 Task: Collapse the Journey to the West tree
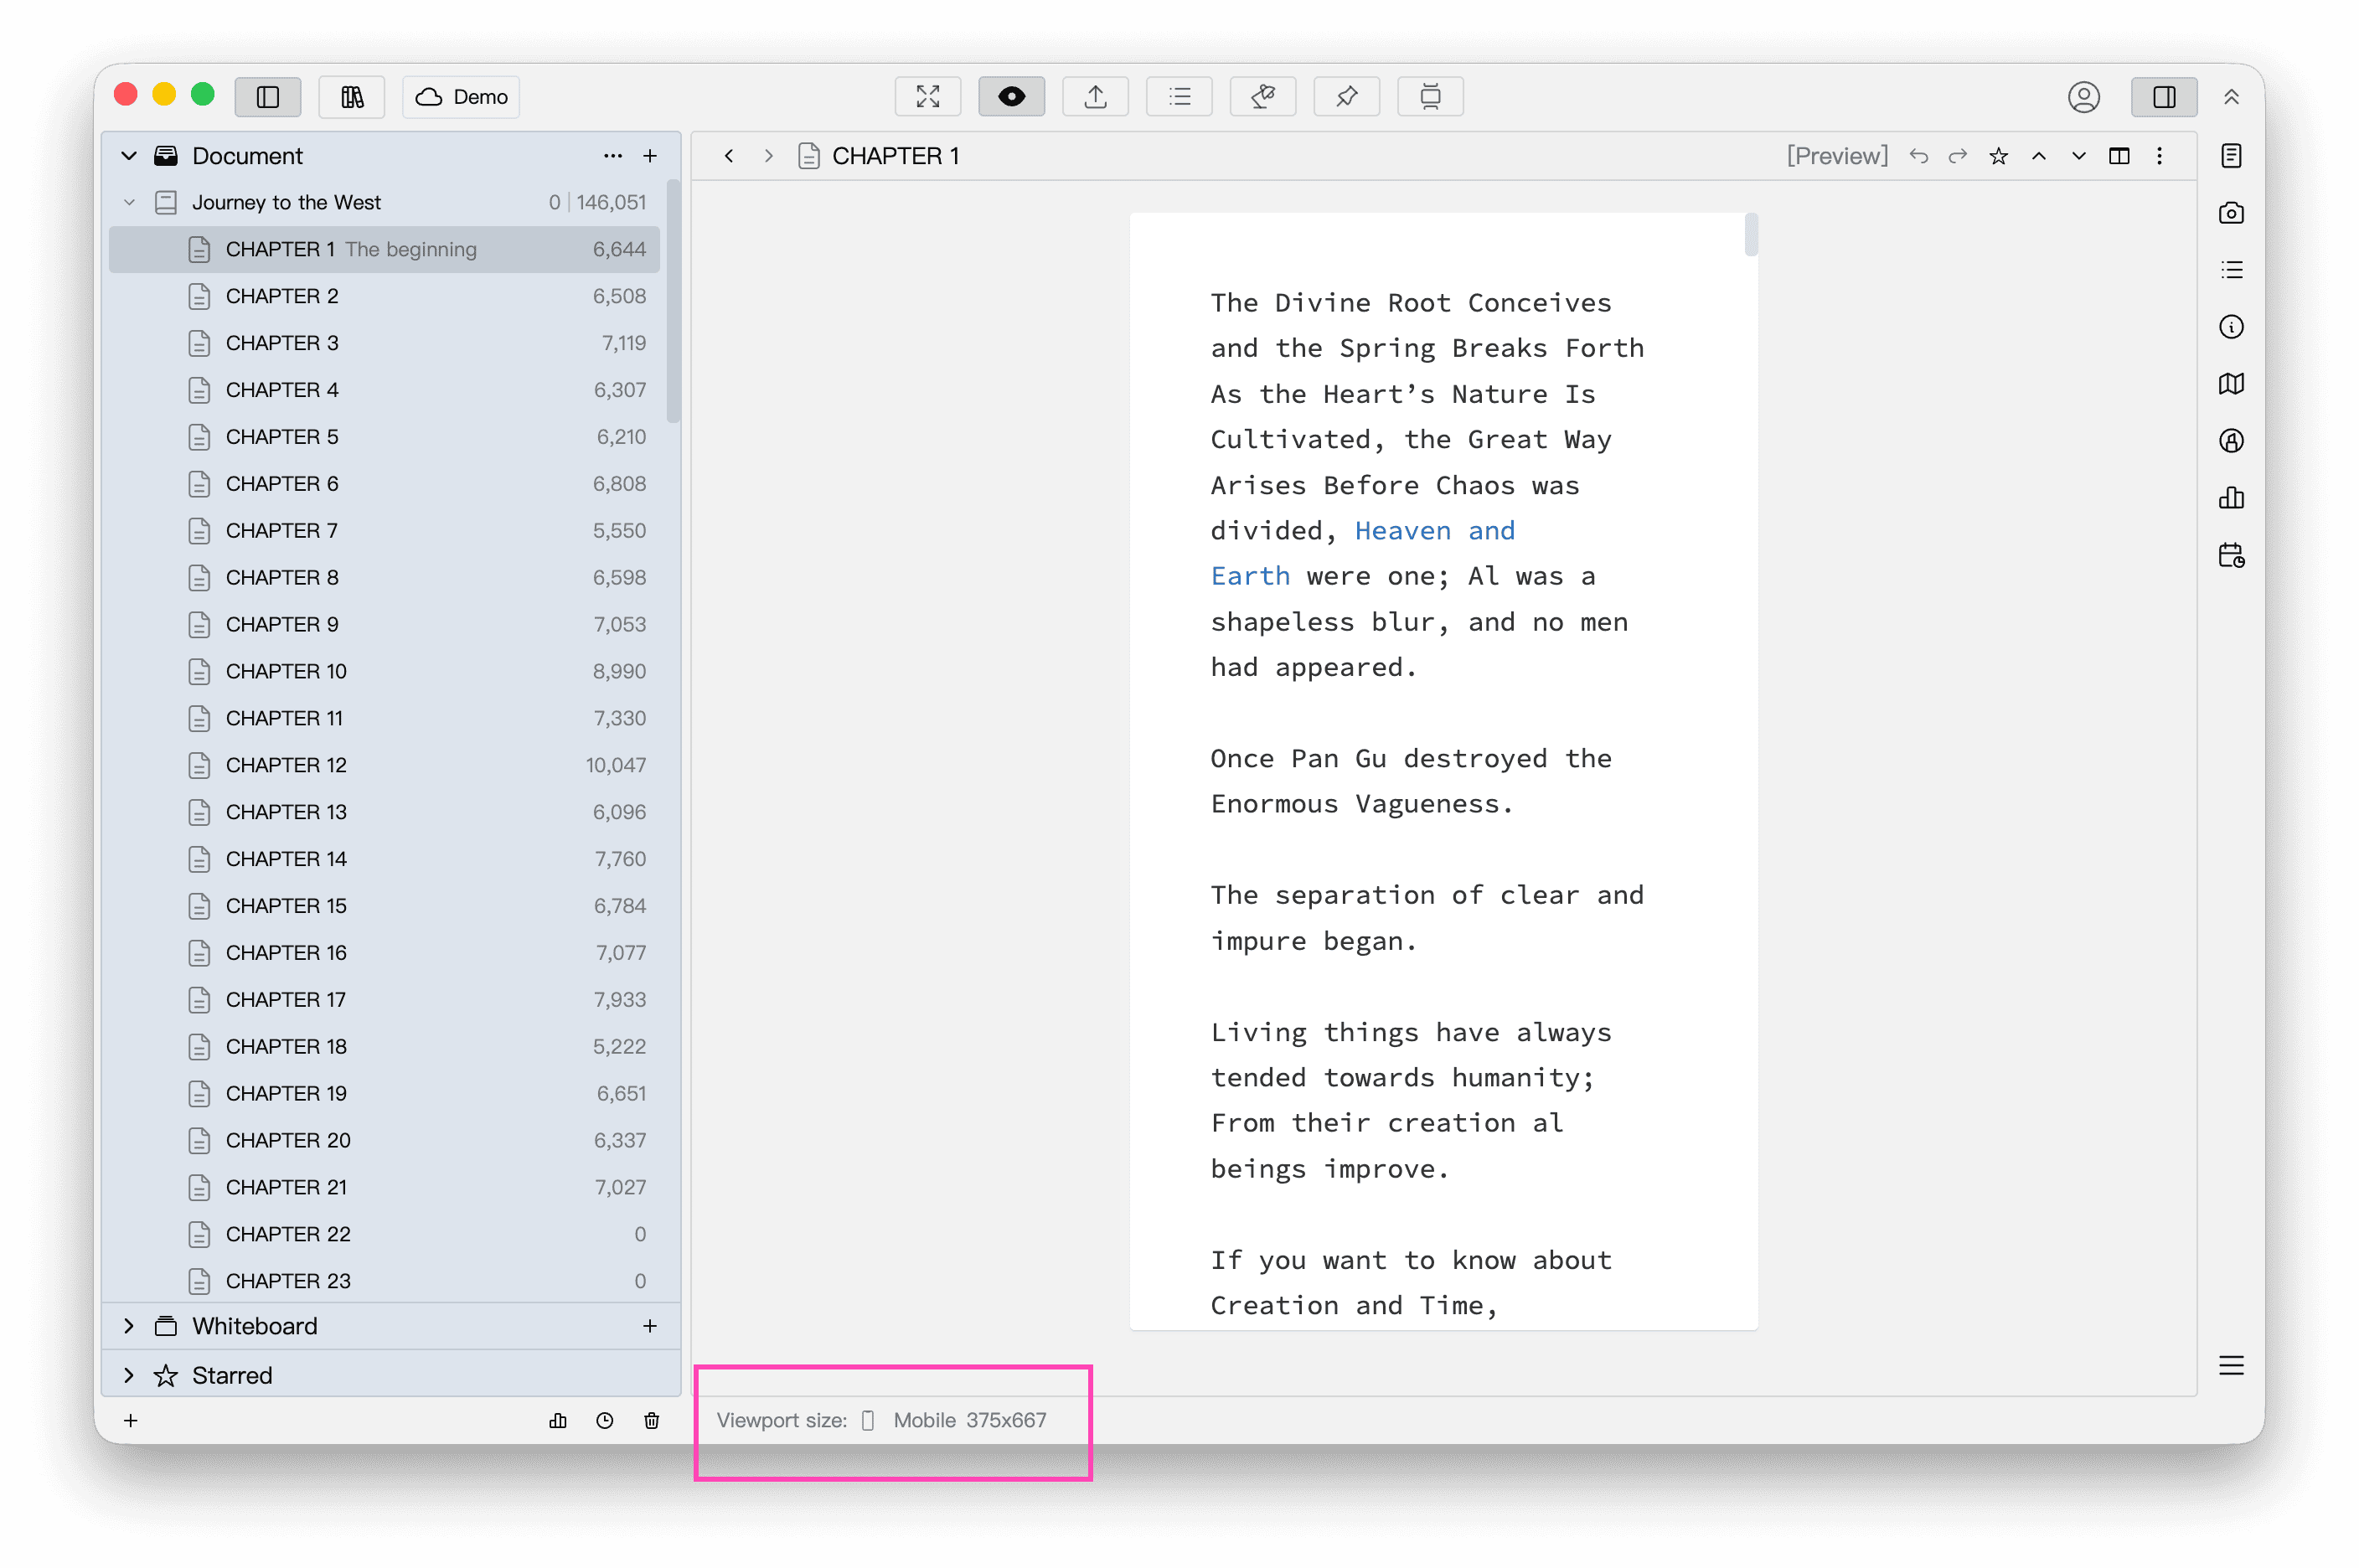pos(129,203)
